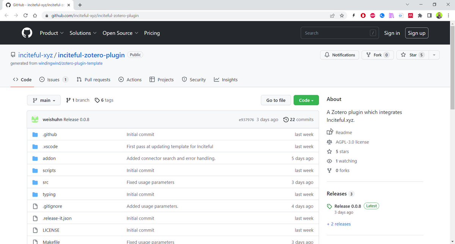Open the browser tab search chevron
This screenshot has width=455, height=244.
pos(408,5)
